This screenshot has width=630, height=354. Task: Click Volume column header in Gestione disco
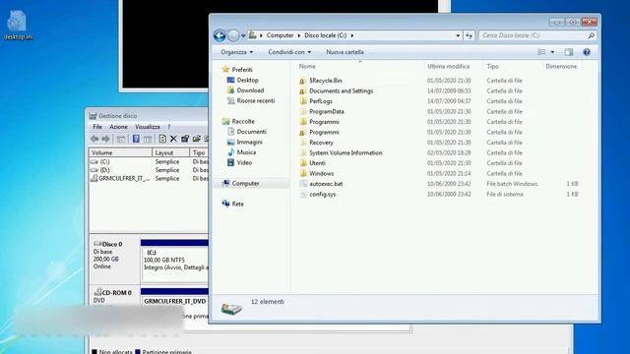click(x=120, y=153)
